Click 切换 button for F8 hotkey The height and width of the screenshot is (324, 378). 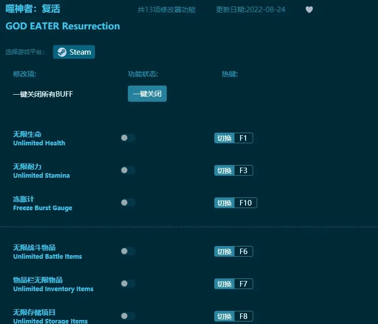224,316
